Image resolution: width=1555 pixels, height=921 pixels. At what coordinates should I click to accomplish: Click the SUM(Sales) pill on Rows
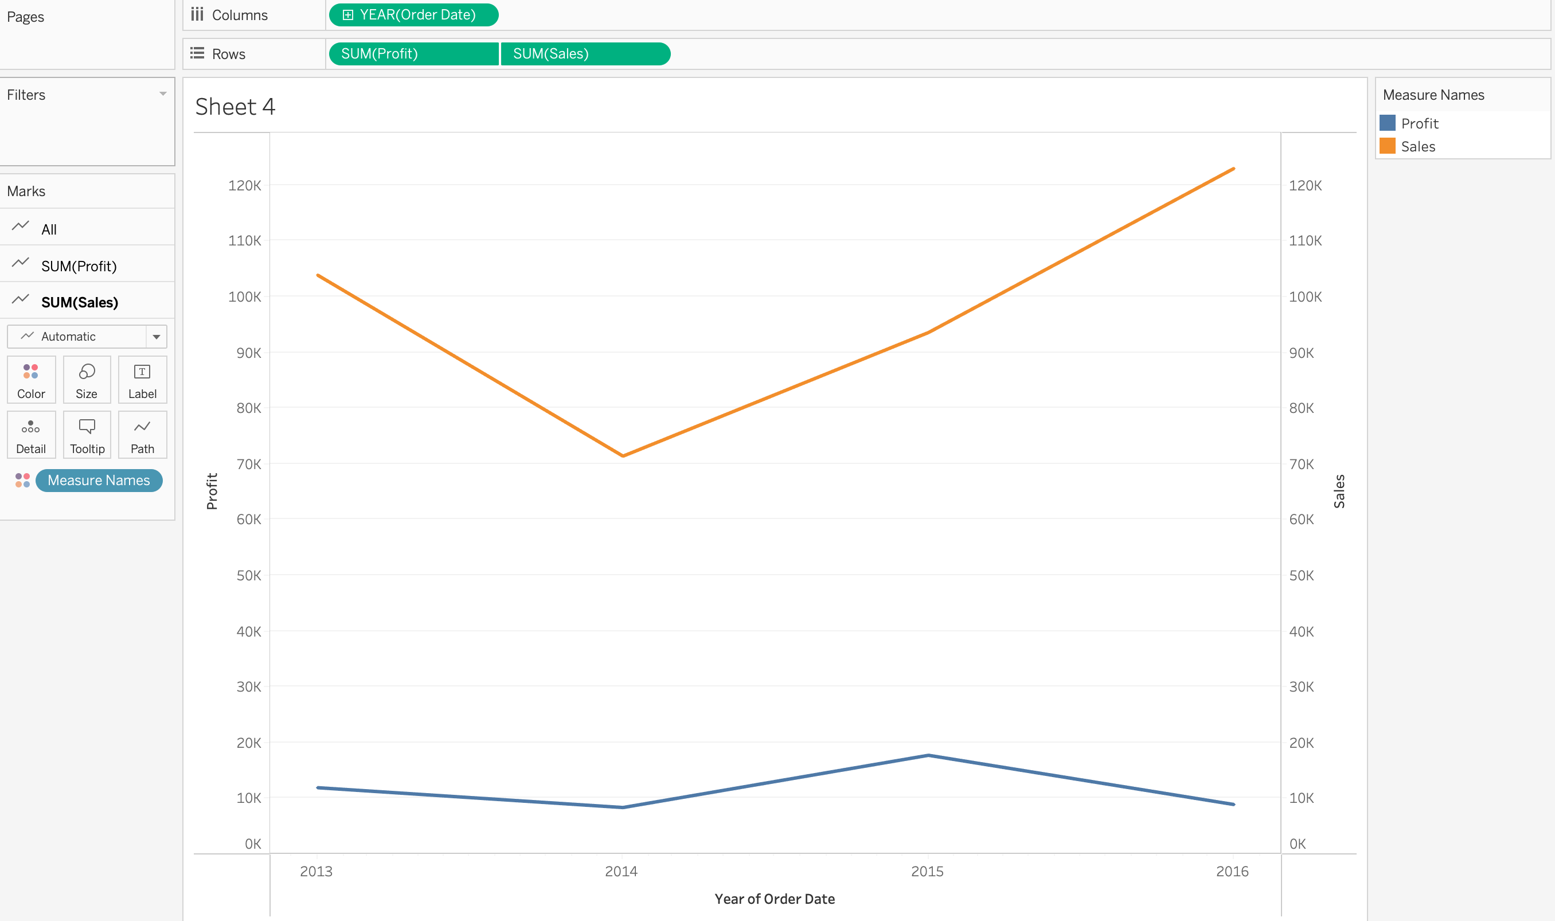tap(584, 54)
